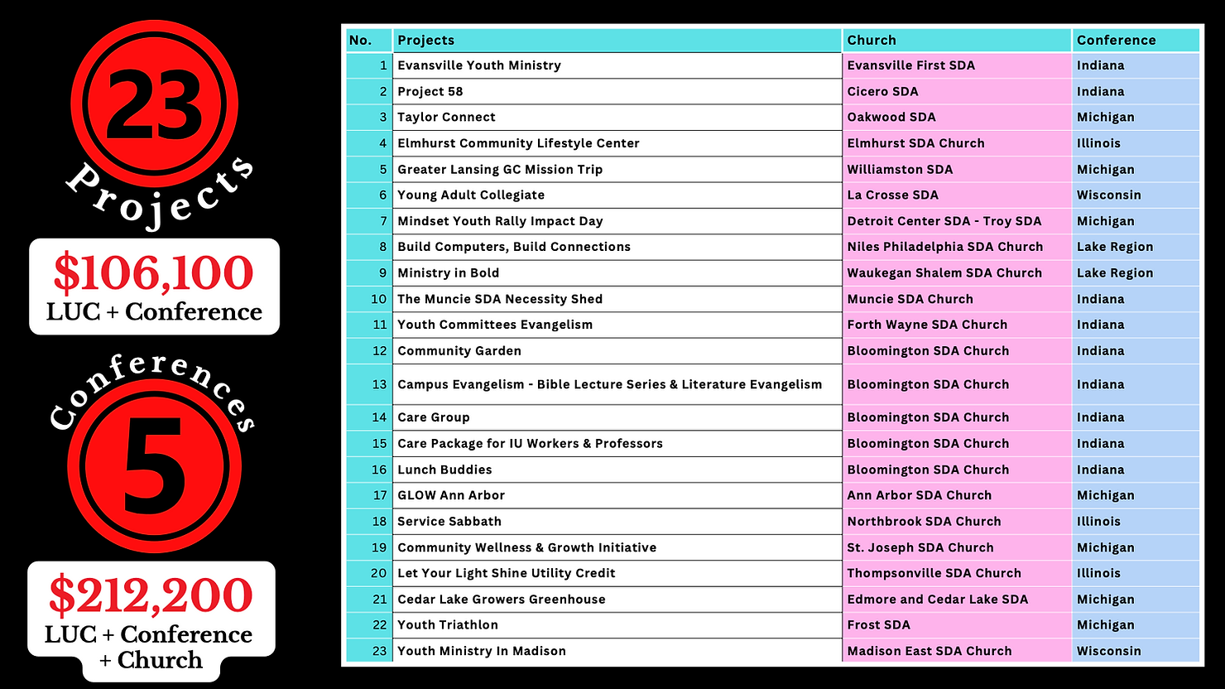Click the pink Bloomington SDA Church cell for Care Group

(x=928, y=417)
